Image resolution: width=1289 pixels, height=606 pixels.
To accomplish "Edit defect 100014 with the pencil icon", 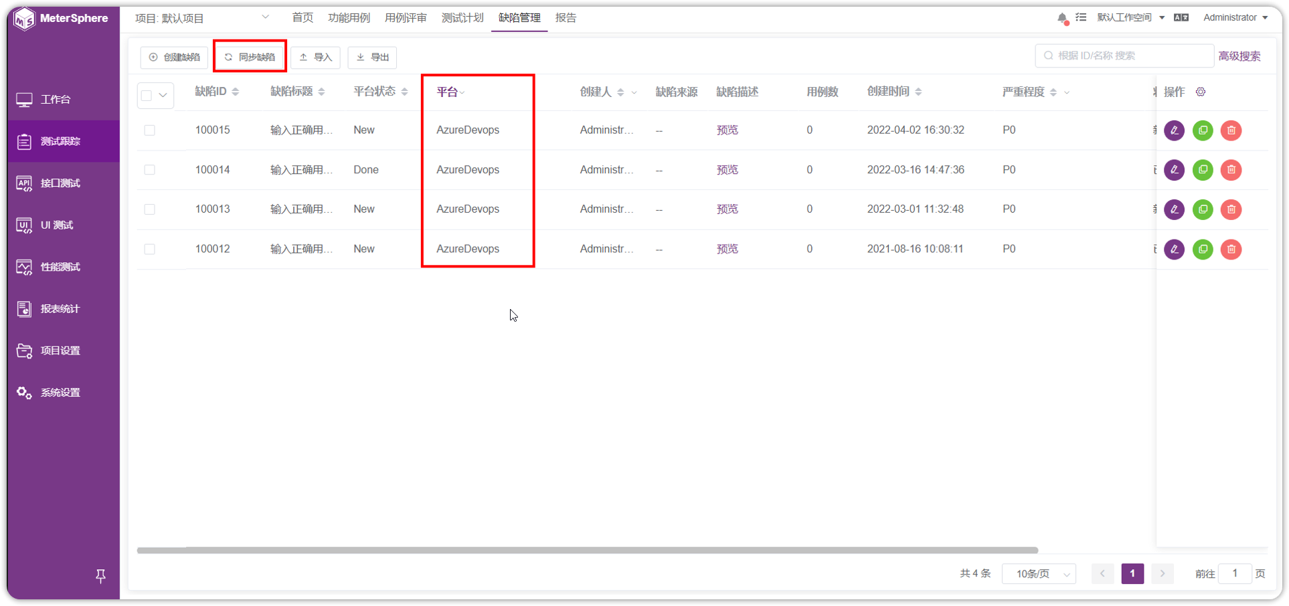I will 1174,170.
